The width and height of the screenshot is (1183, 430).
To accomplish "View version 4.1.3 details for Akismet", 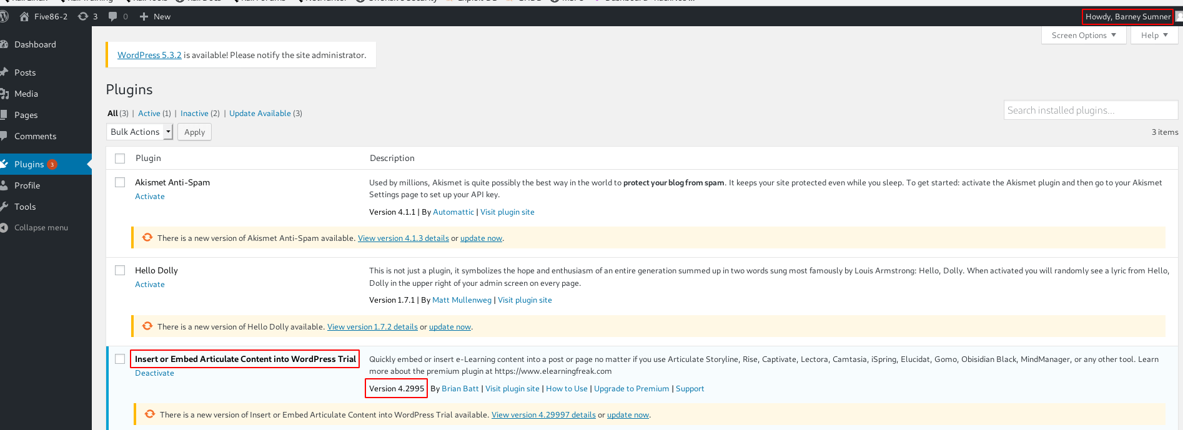I will click(x=403, y=238).
